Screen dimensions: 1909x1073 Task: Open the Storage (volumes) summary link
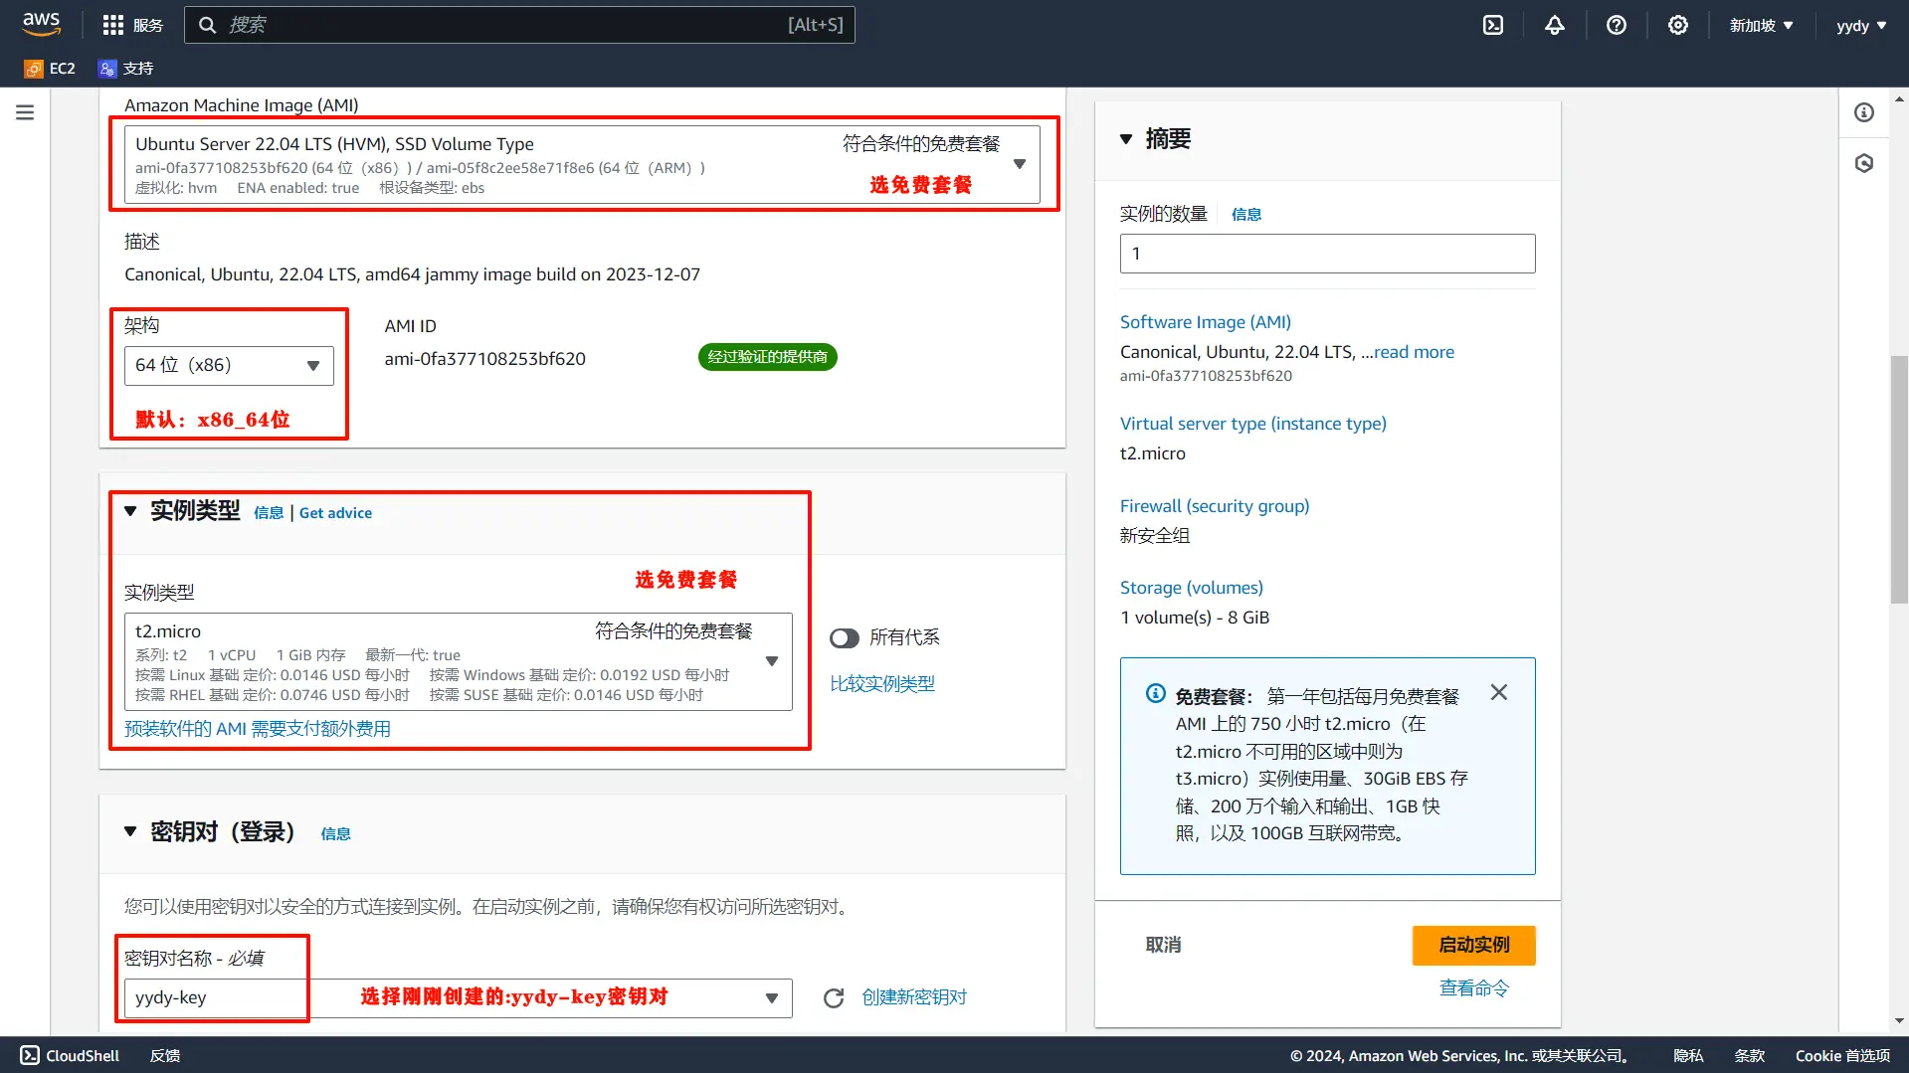(1192, 588)
